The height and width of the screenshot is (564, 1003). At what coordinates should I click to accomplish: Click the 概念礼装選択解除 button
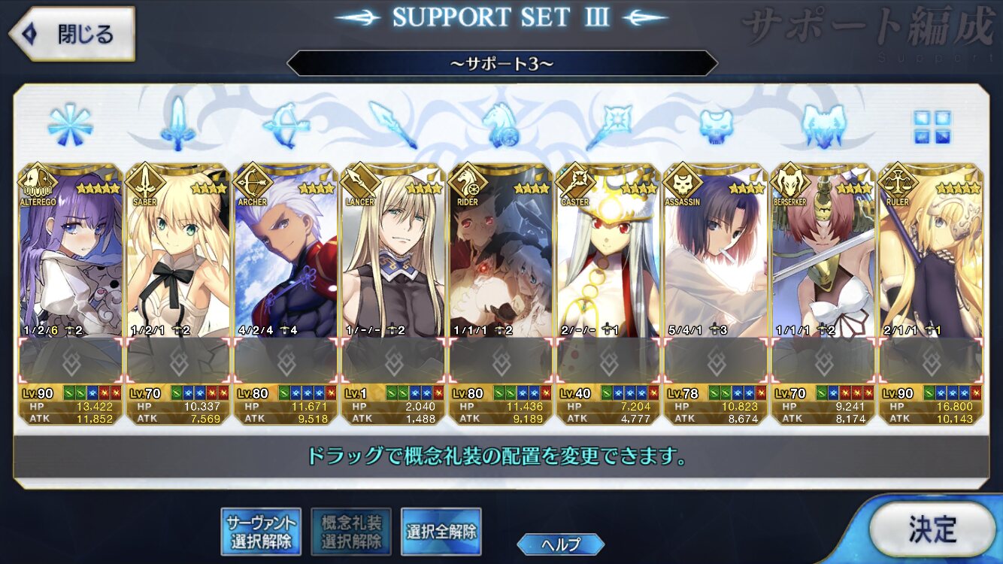tap(350, 532)
